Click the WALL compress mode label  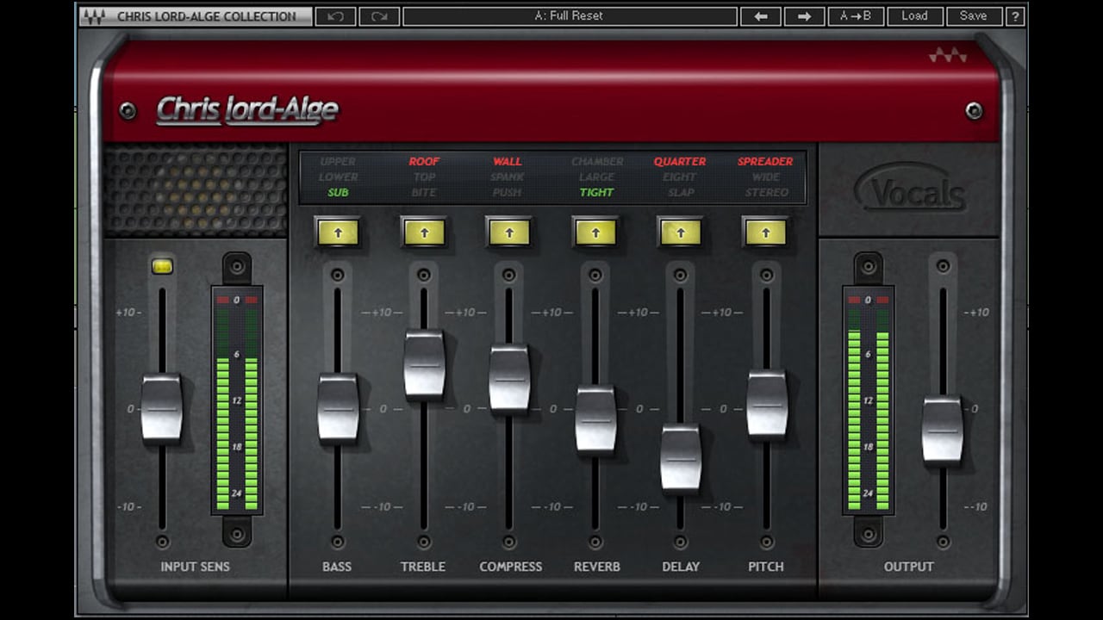(508, 162)
